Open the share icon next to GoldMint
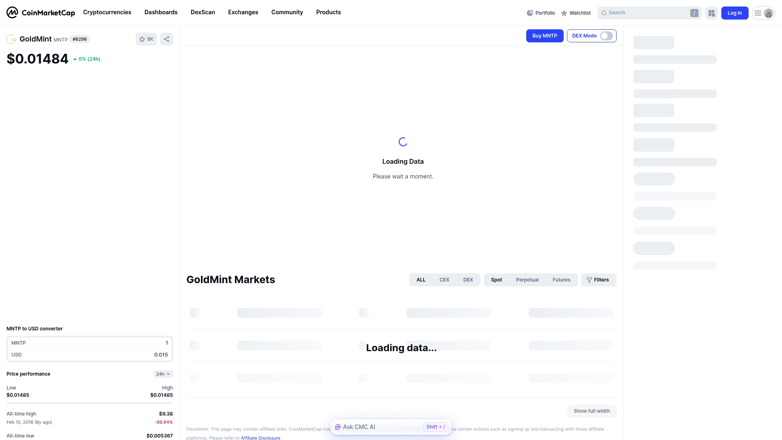Image resolution: width=782 pixels, height=440 pixels. point(166,39)
